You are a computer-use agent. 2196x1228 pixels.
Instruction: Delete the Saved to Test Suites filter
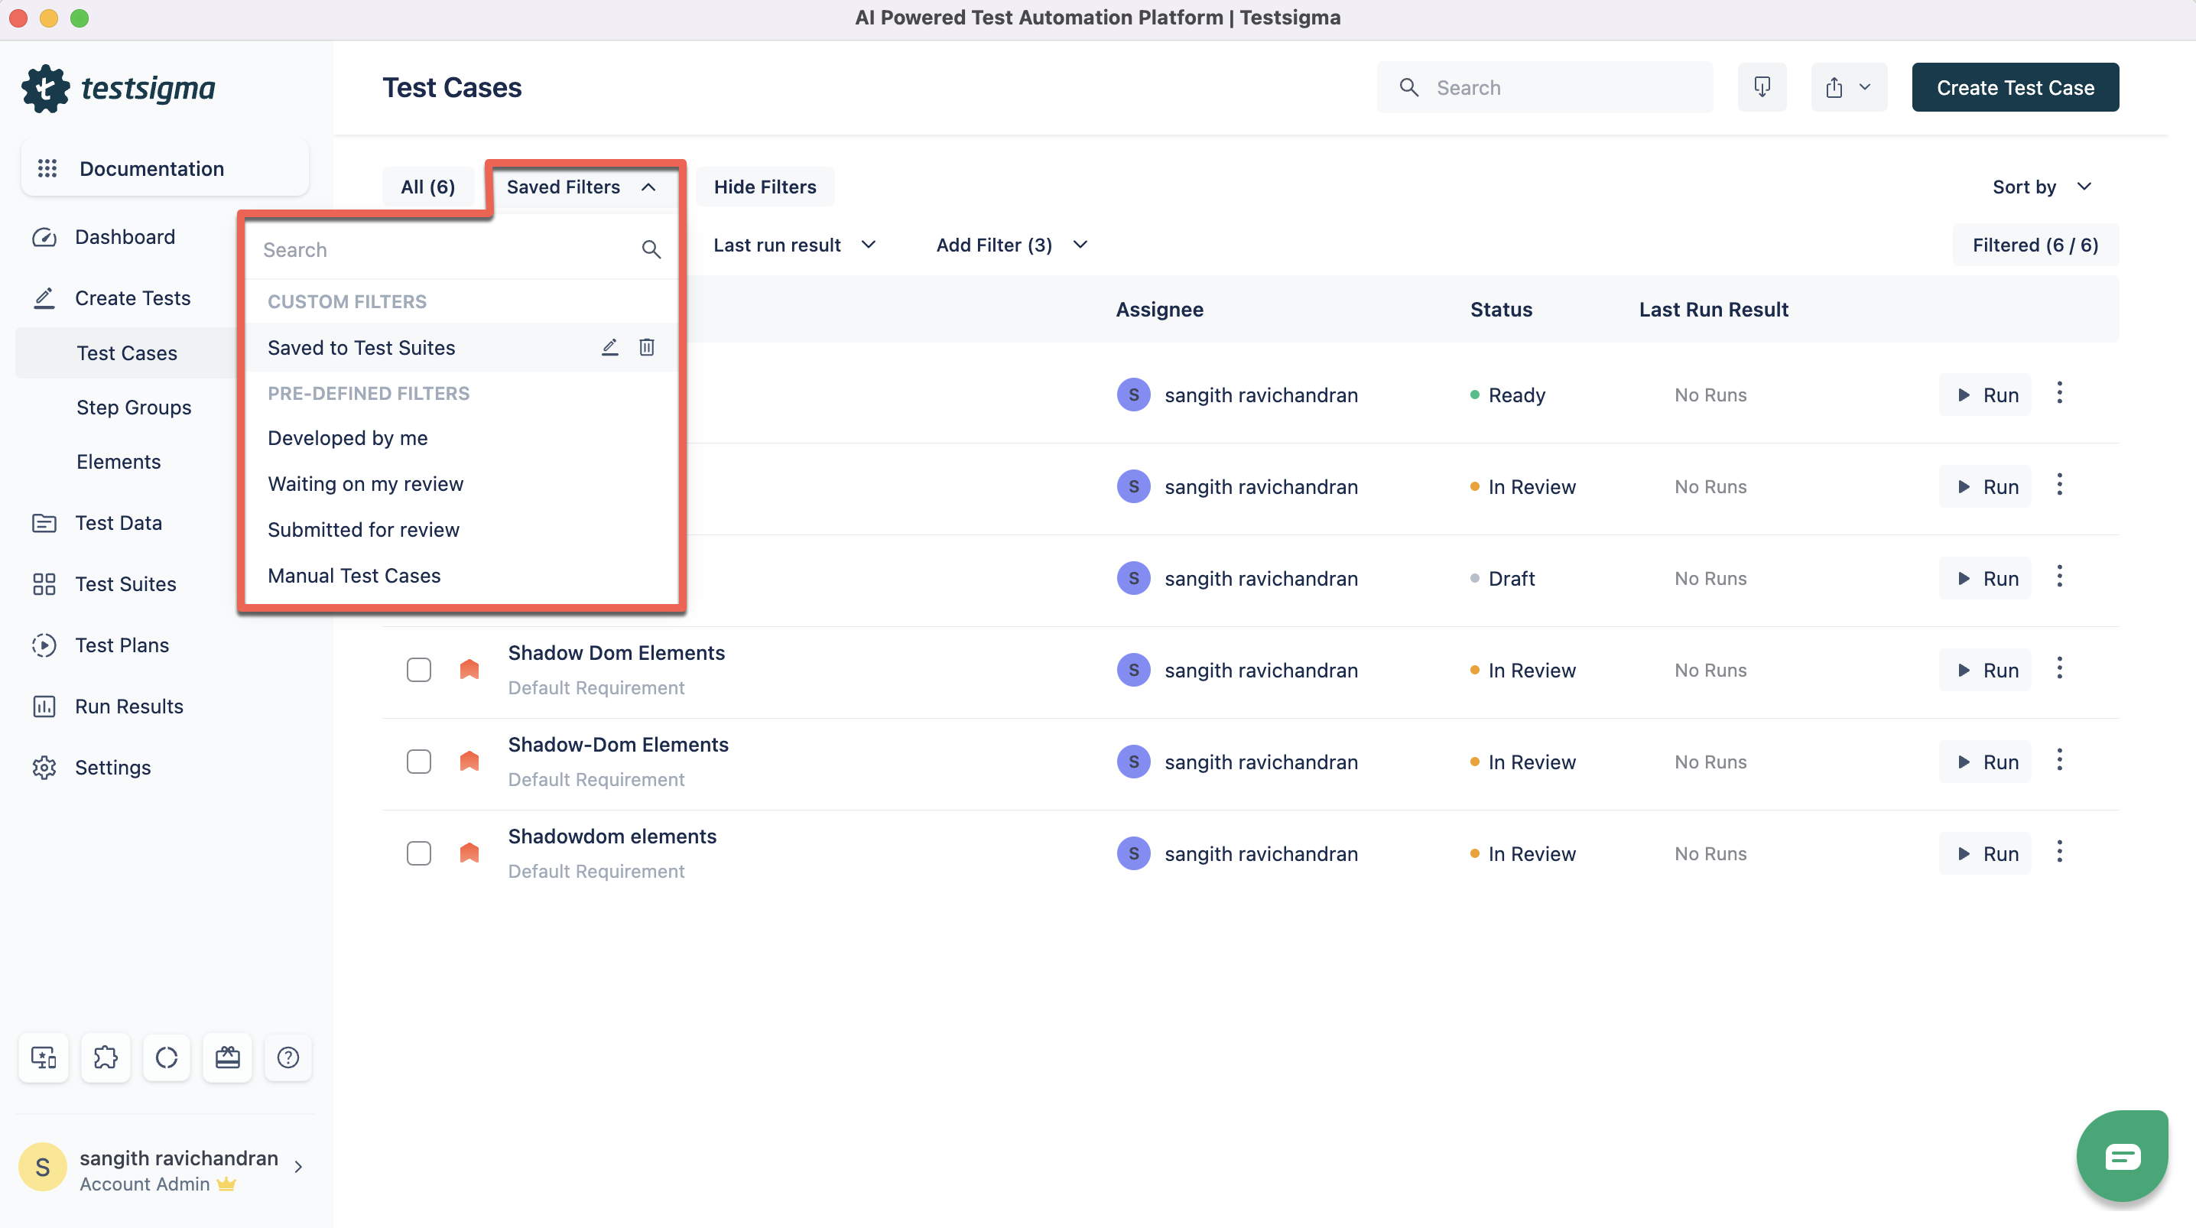coord(646,347)
